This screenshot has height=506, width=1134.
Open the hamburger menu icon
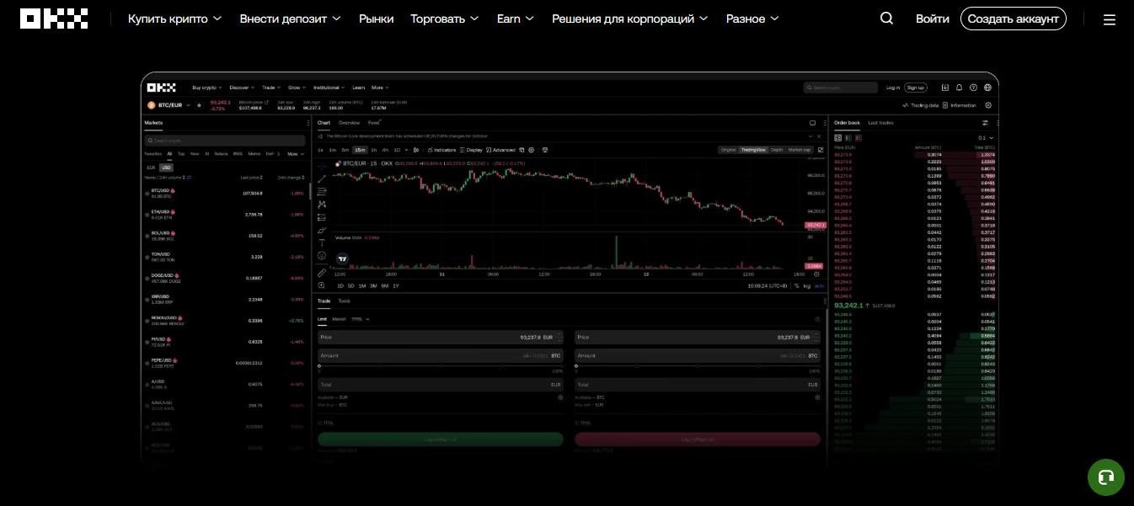coord(1110,19)
